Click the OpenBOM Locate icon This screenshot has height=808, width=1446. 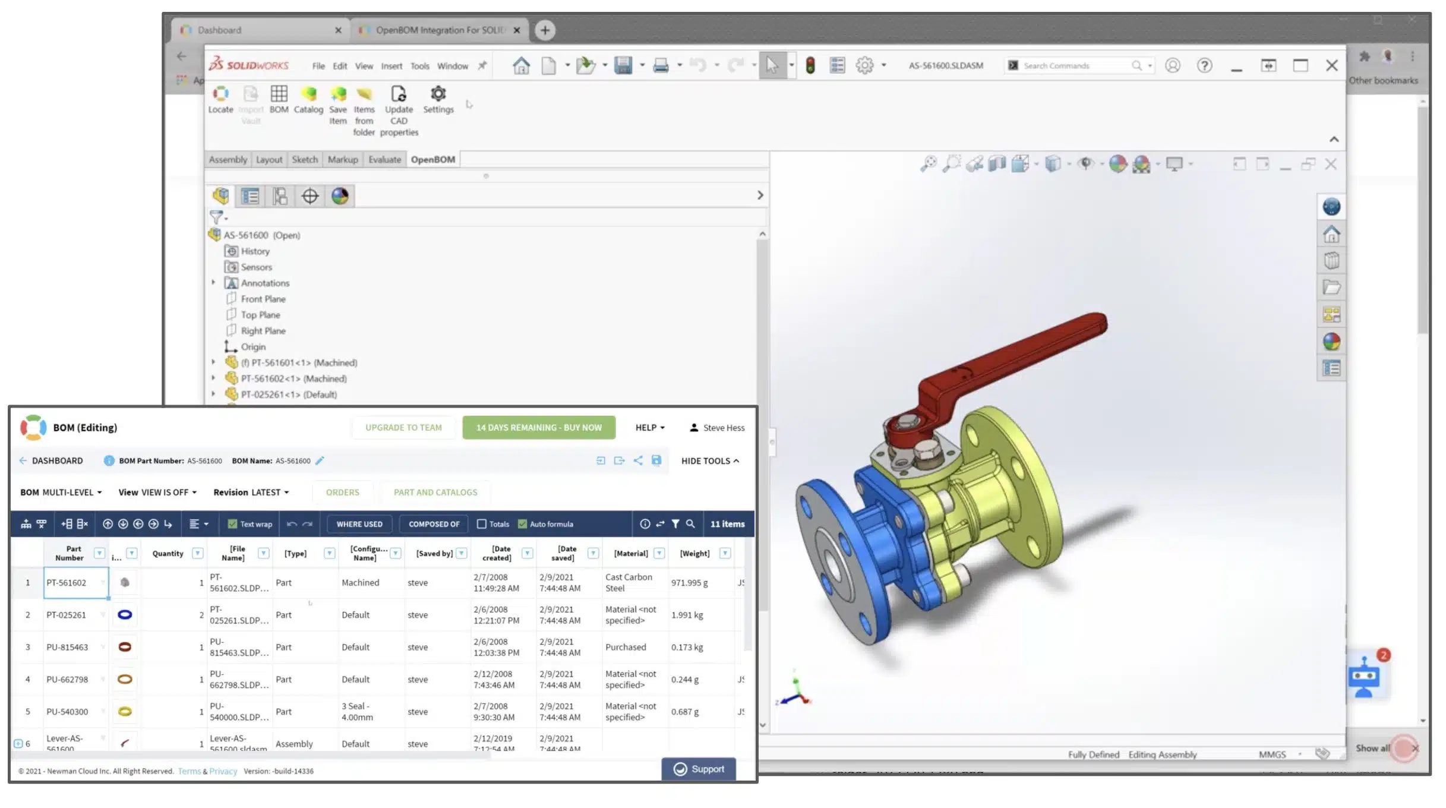tap(220, 100)
